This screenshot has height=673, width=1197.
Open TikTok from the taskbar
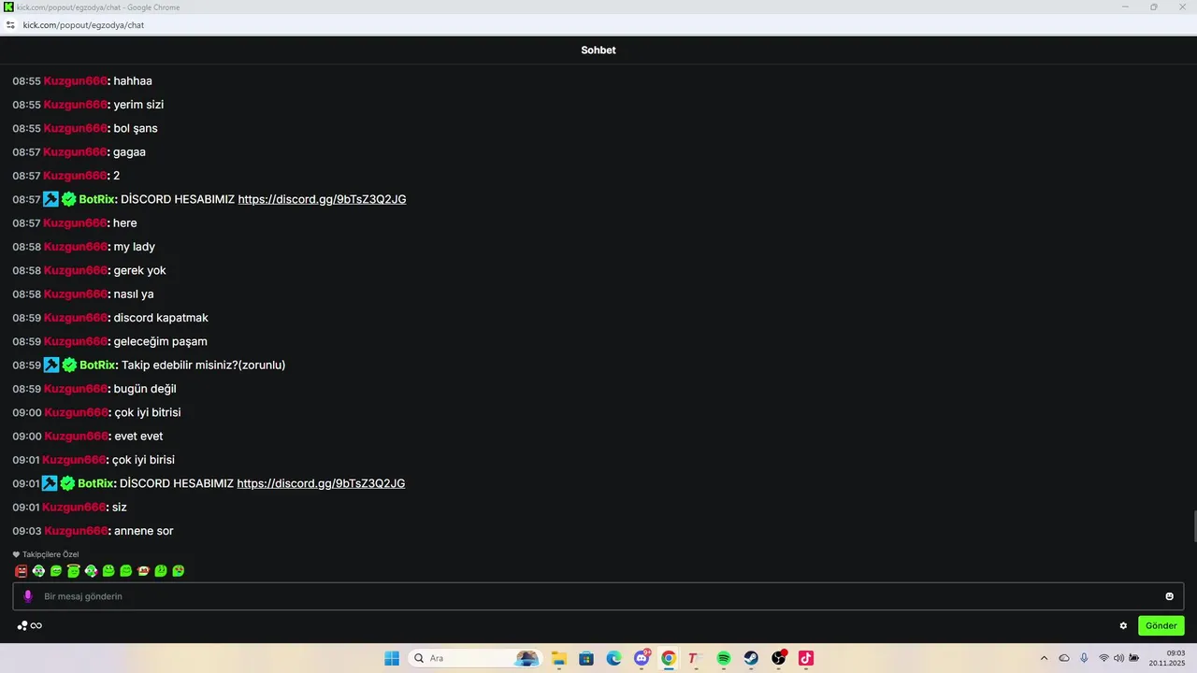[806, 658]
